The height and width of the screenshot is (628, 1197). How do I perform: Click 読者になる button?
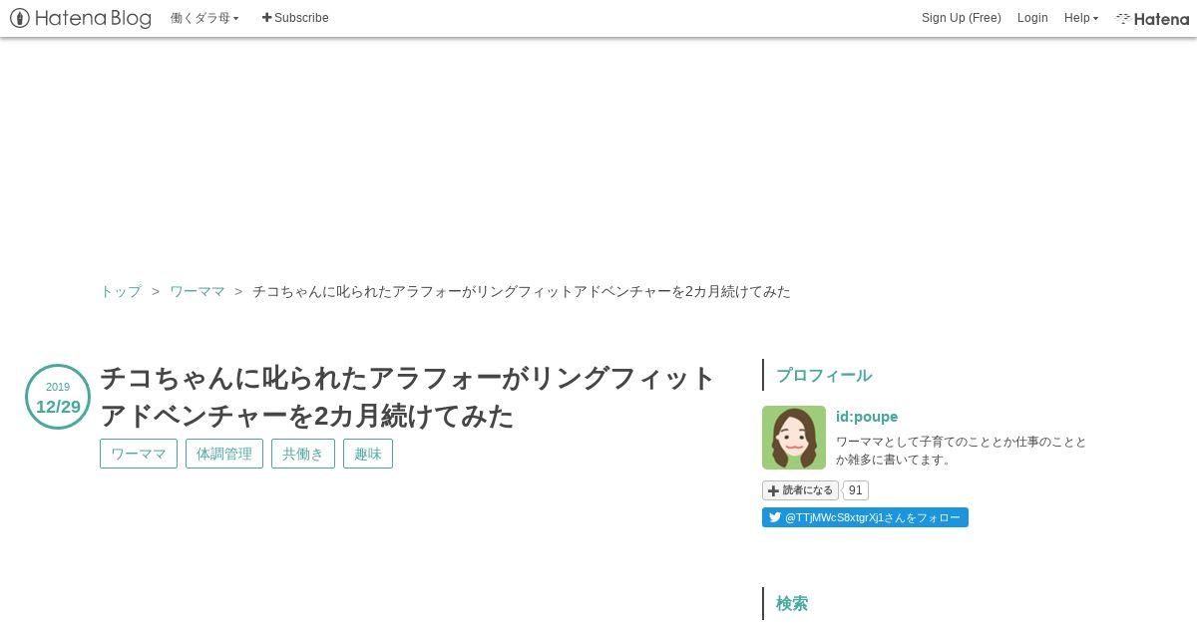(x=800, y=490)
